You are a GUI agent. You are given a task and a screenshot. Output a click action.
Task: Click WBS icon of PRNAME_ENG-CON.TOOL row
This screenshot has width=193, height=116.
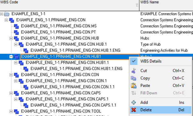click(16, 112)
